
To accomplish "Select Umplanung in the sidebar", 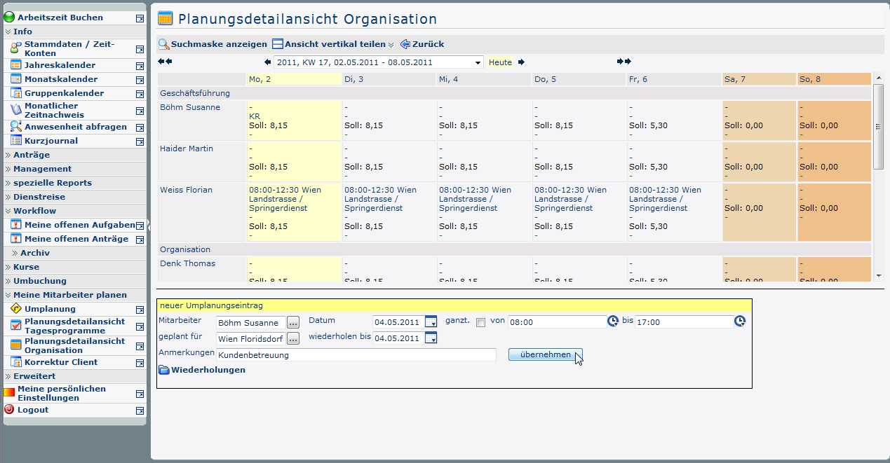I will click(50, 309).
